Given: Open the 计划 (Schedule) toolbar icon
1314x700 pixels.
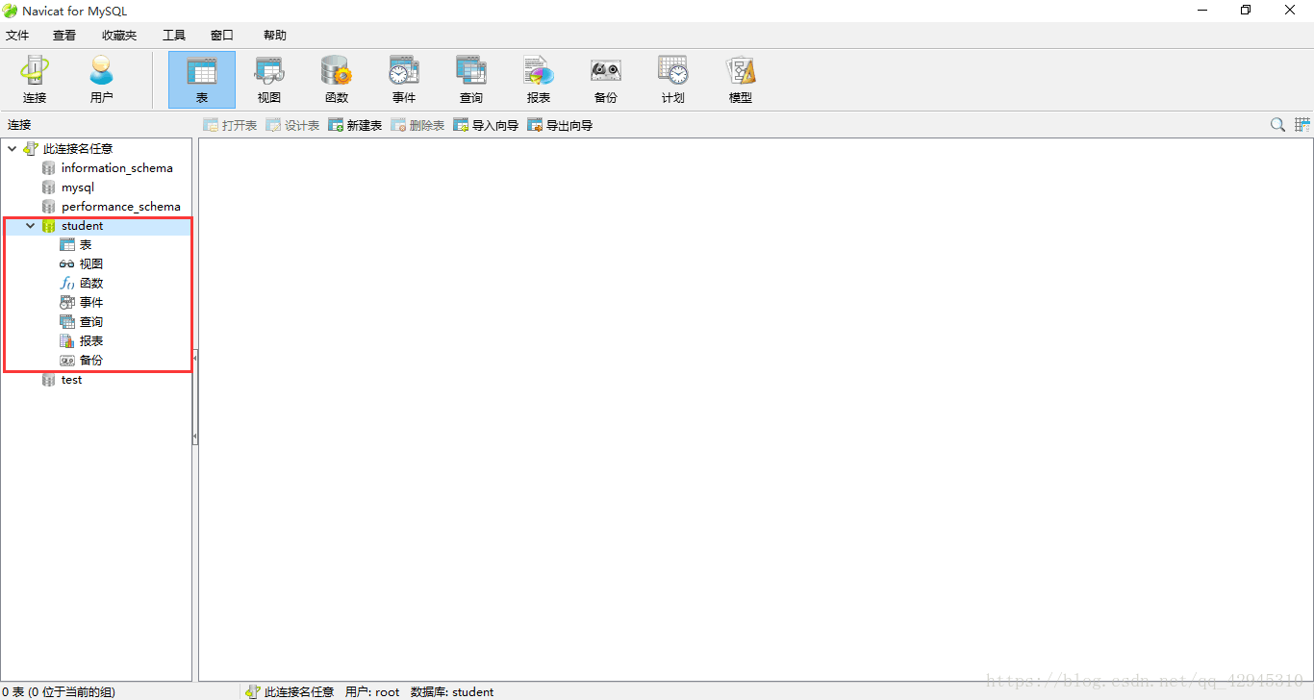Looking at the screenshot, I should 673,80.
